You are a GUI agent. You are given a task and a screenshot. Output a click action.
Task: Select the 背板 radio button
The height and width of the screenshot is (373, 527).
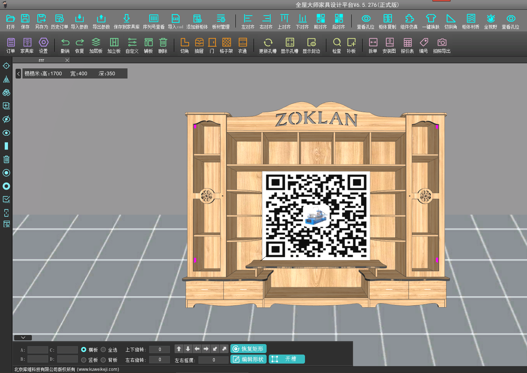tap(103, 360)
